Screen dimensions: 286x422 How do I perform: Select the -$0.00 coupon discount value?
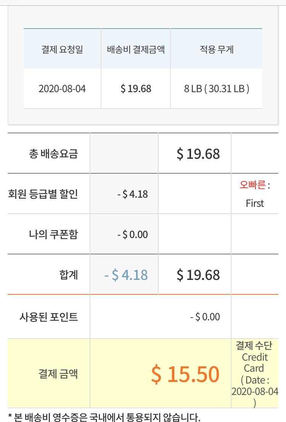point(132,235)
